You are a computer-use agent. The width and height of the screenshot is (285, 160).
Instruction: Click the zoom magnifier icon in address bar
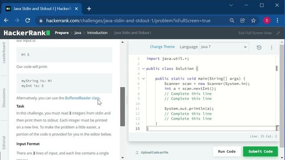point(232,20)
